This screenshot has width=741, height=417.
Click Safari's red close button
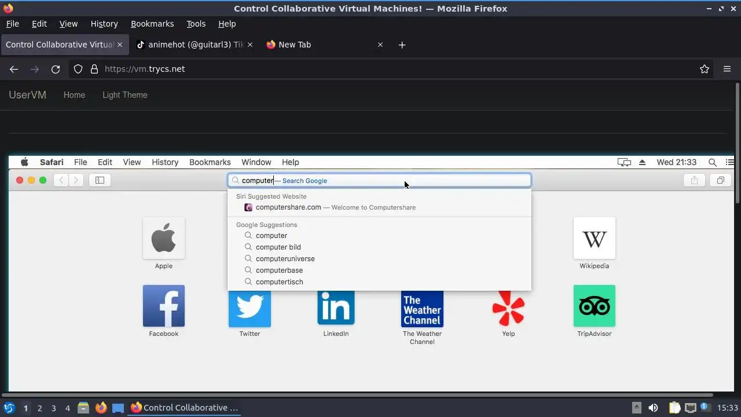click(x=20, y=180)
